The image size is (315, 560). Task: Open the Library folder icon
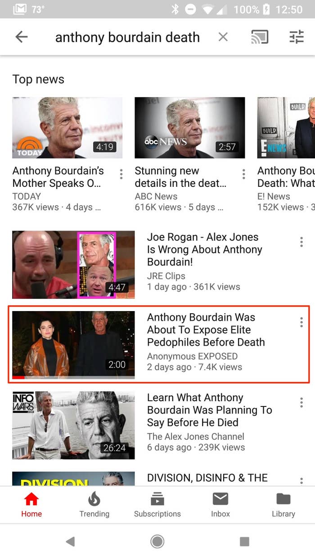click(x=283, y=499)
